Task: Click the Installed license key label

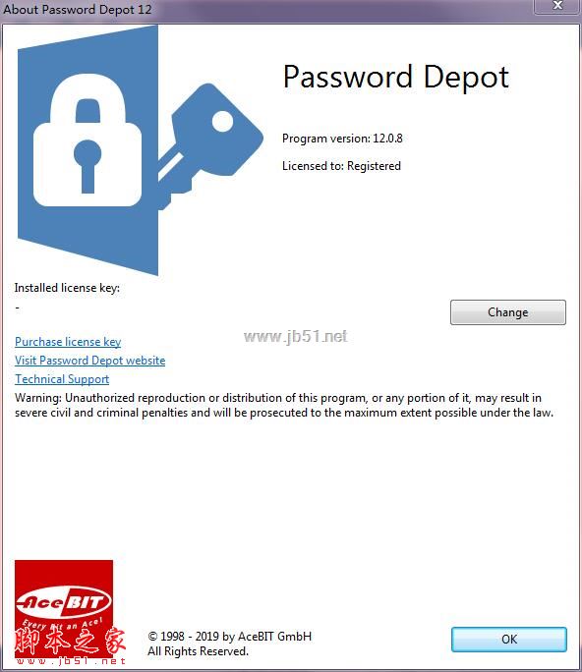Action: point(67,288)
